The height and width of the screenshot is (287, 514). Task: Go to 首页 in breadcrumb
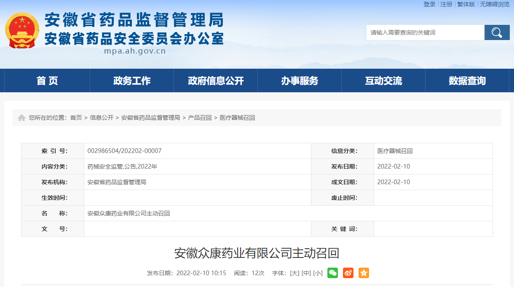(x=76, y=118)
